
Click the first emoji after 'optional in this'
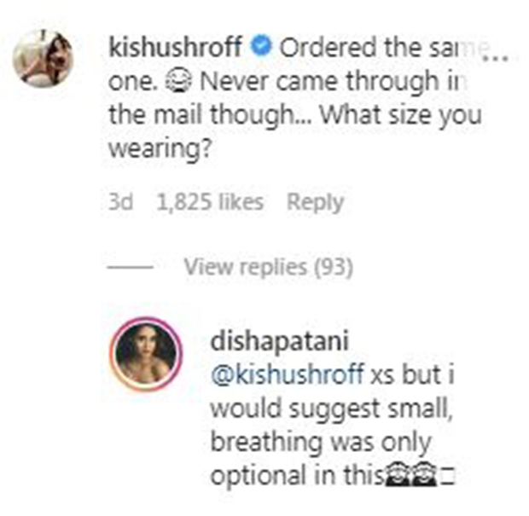398,474
